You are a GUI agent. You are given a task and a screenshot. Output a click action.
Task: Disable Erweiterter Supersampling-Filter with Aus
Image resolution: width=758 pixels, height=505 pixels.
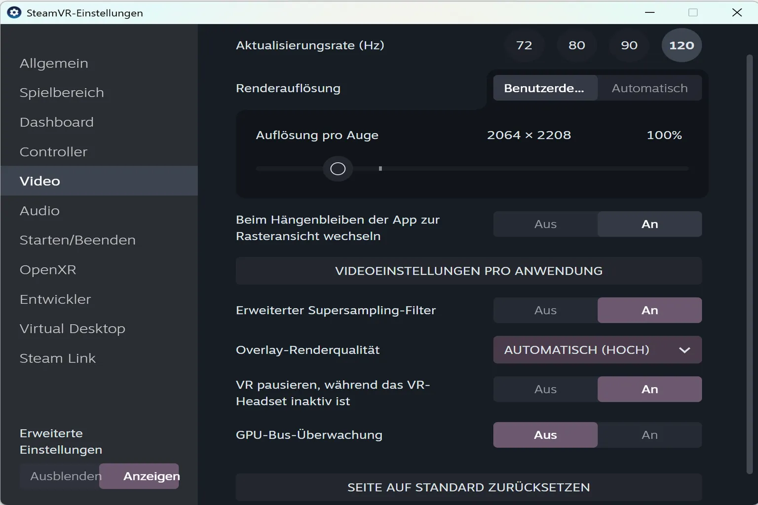click(x=545, y=310)
